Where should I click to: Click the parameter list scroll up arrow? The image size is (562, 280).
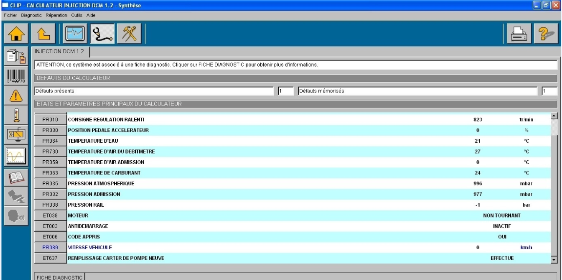tap(554, 116)
